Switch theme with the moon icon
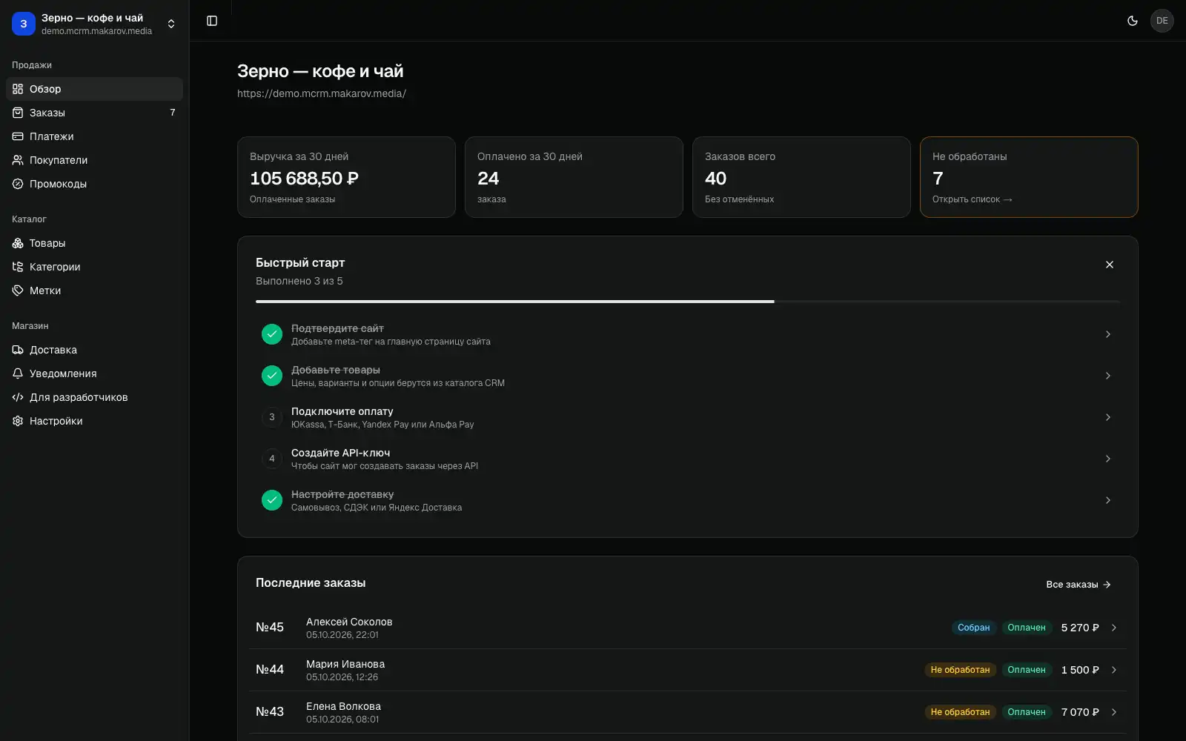The width and height of the screenshot is (1186, 741). tap(1133, 21)
